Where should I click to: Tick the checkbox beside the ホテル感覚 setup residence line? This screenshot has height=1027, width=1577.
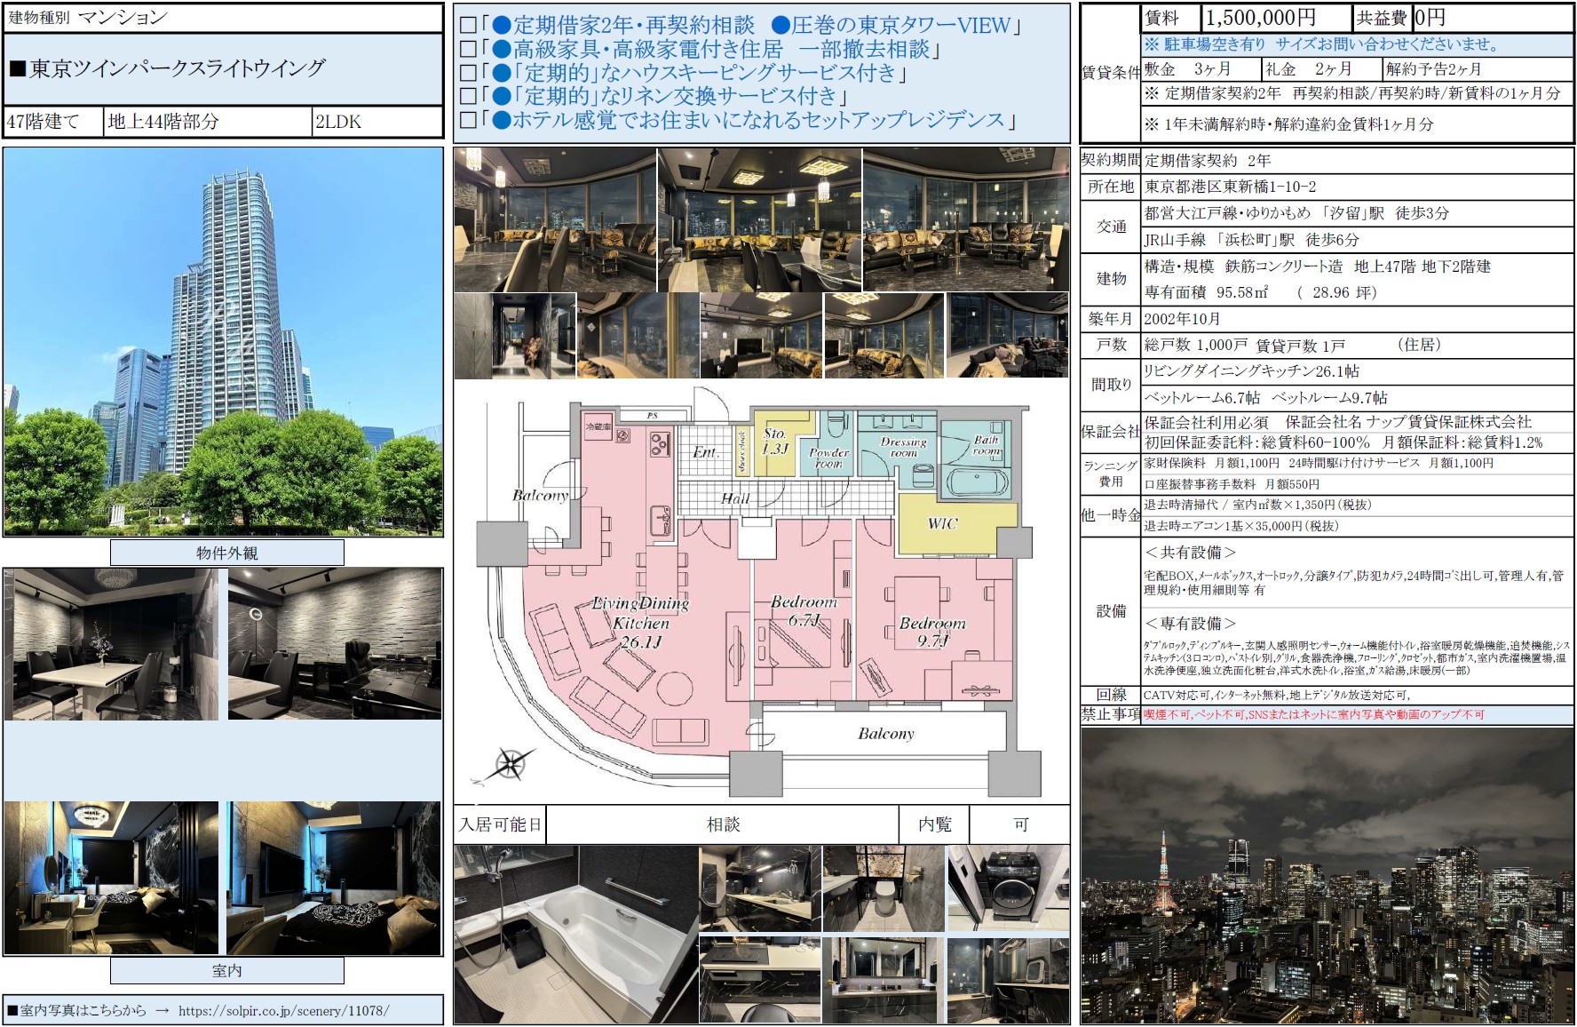[x=468, y=121]
